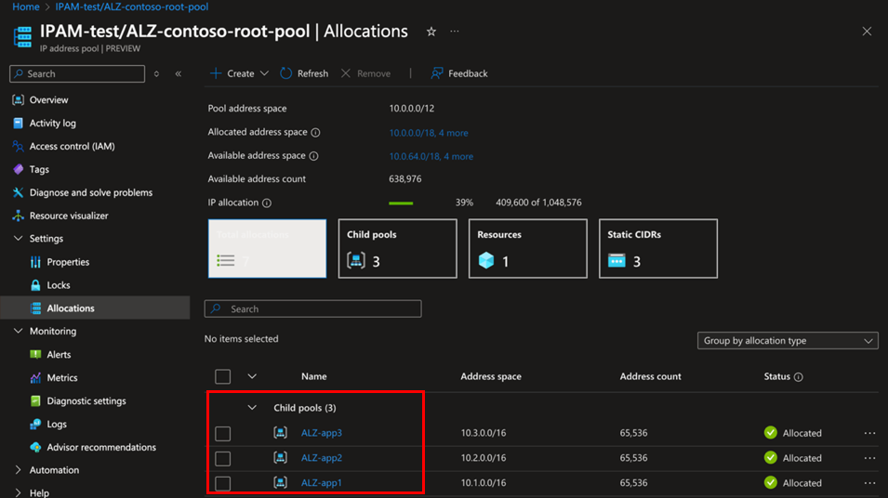Click the Refresh toolbar icon
This screenshot has height=498, width=888.
tap(286, 73)
